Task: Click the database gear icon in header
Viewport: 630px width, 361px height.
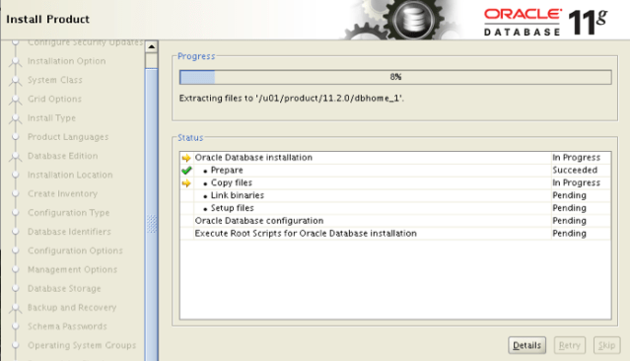Action: 413,20
